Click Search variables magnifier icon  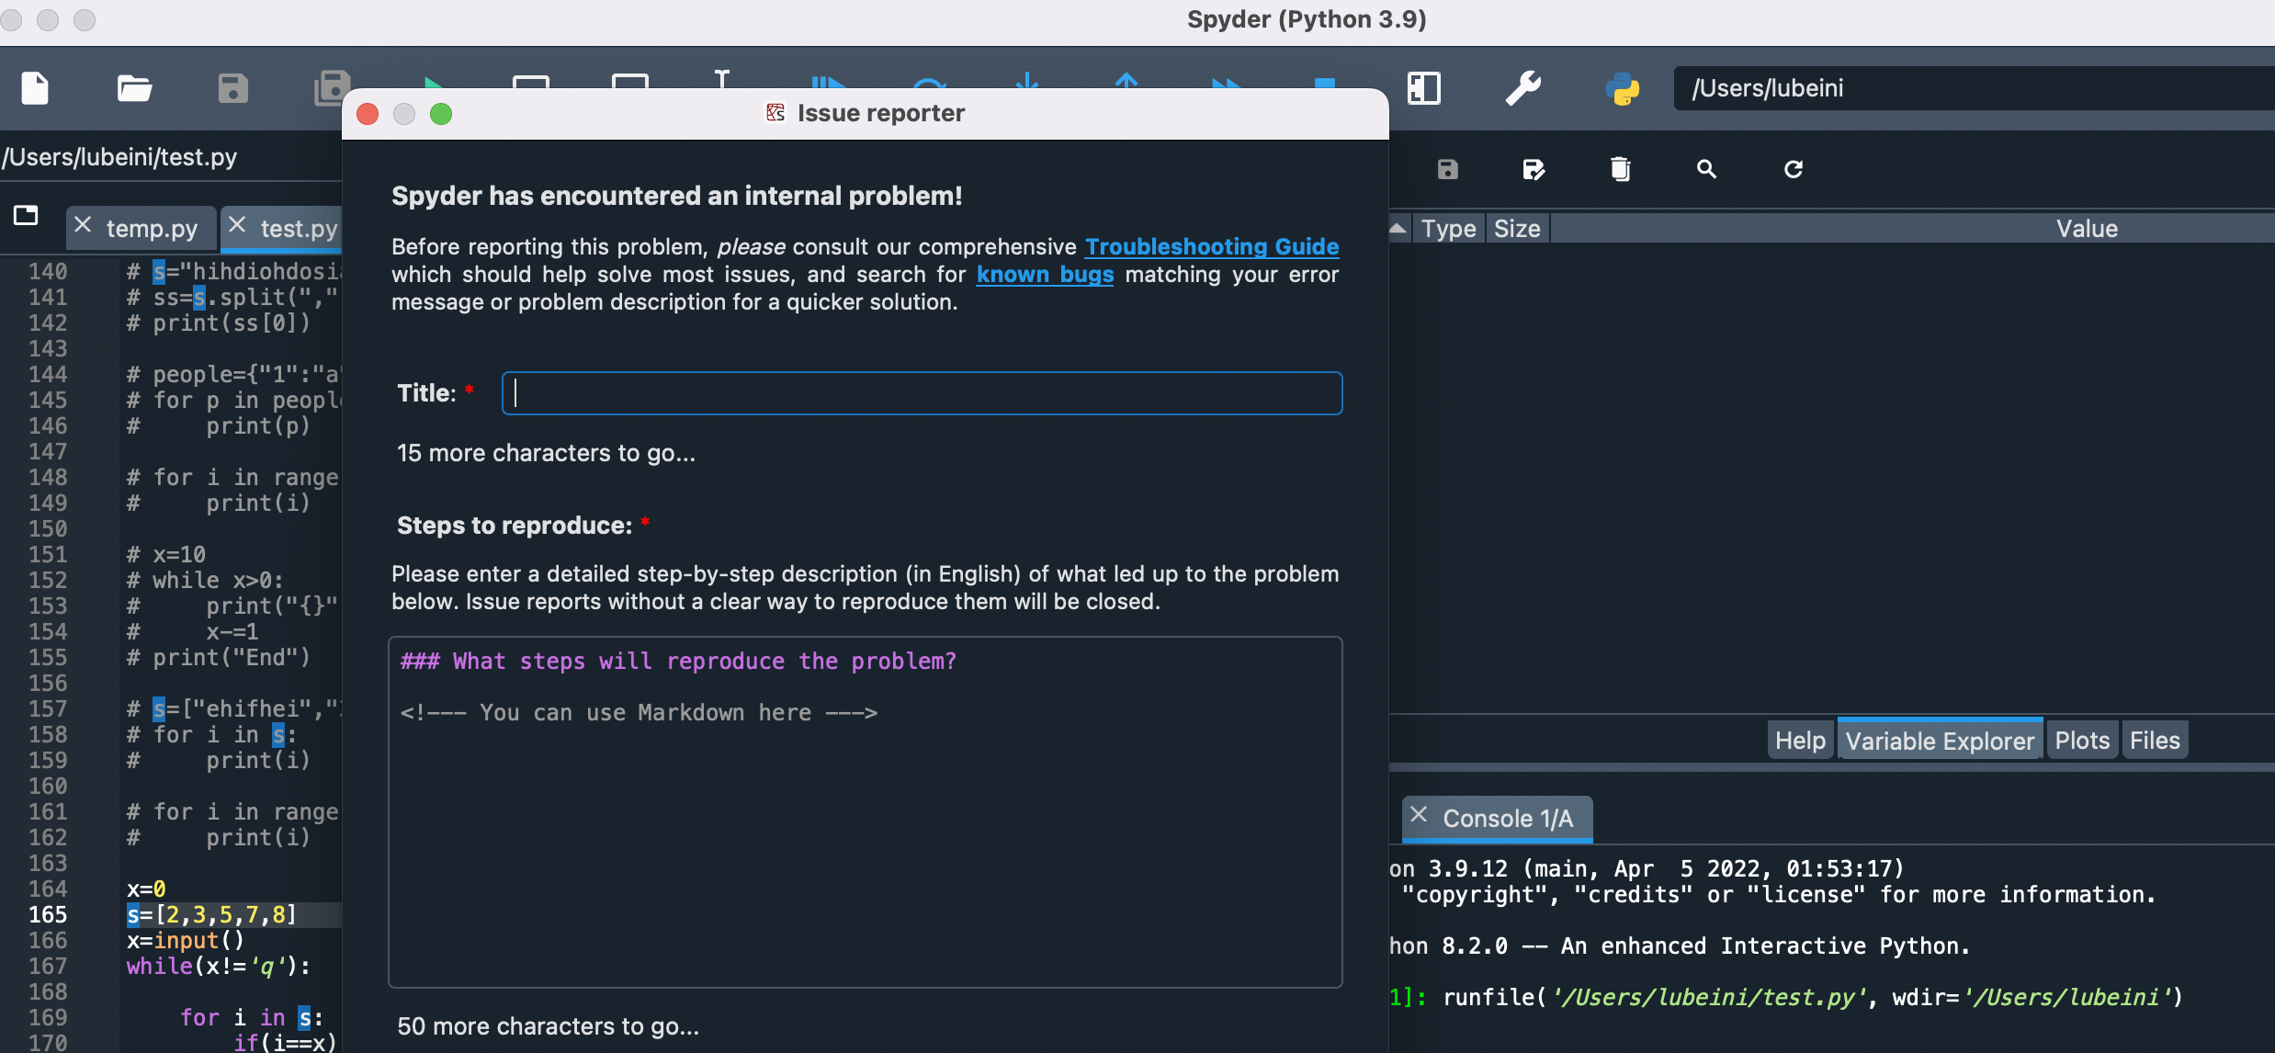pos(1706,169)
